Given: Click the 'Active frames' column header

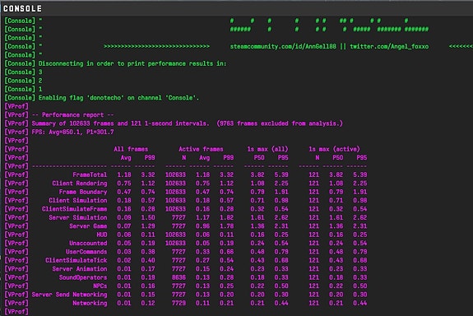Looking at the screenshot, I should [x=201, y=149].
